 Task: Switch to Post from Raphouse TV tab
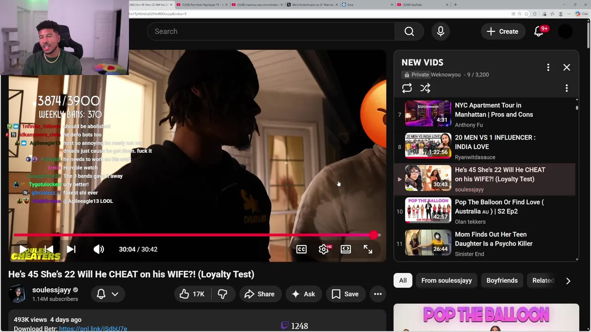tap(202, 5)
